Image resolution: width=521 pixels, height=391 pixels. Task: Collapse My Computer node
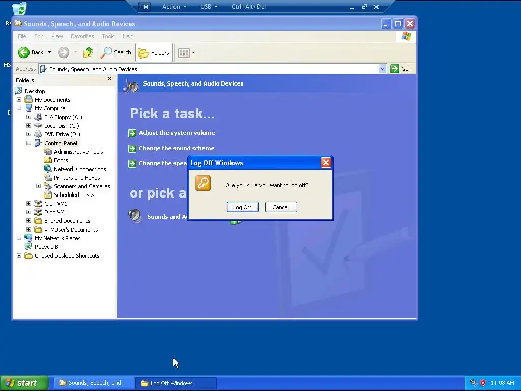point(19,108)
